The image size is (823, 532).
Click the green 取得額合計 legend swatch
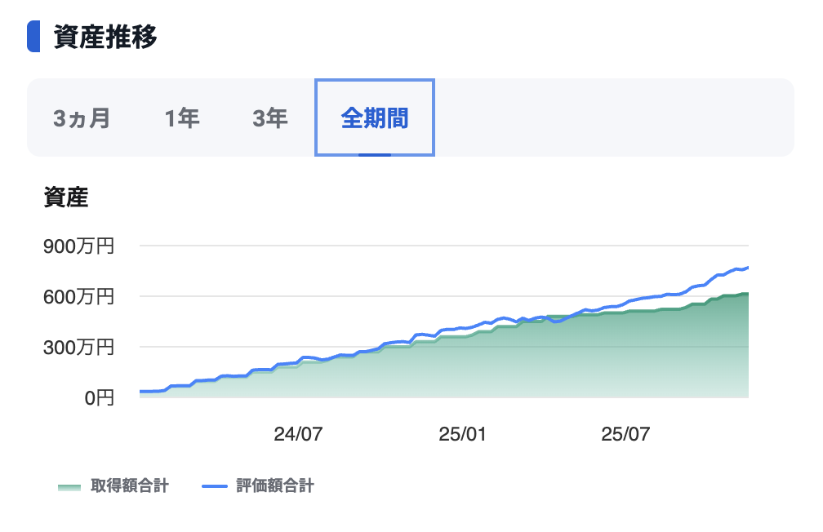click(x=69, y=487)
